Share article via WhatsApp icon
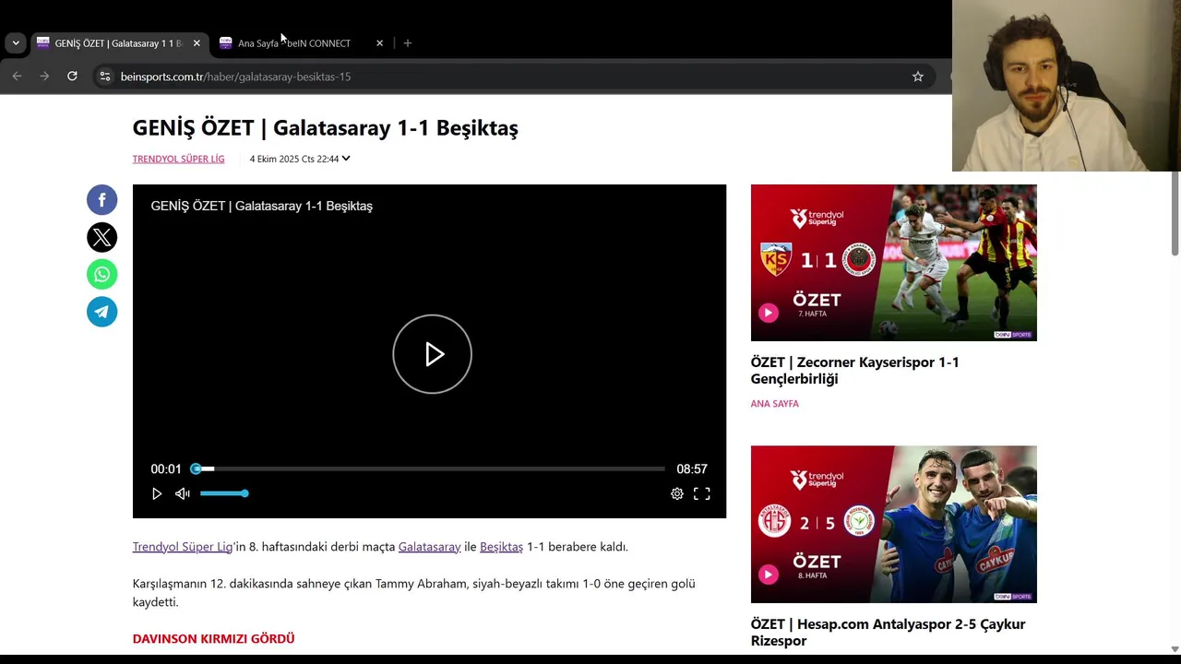 click(101, 274)
